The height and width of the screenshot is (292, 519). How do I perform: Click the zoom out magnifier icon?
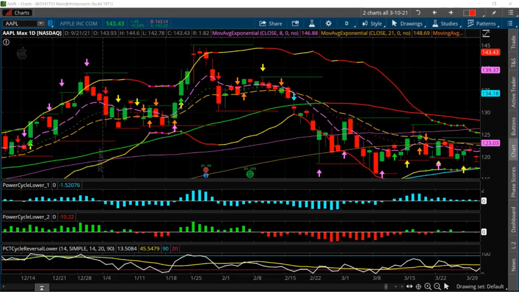pos(437,286)
